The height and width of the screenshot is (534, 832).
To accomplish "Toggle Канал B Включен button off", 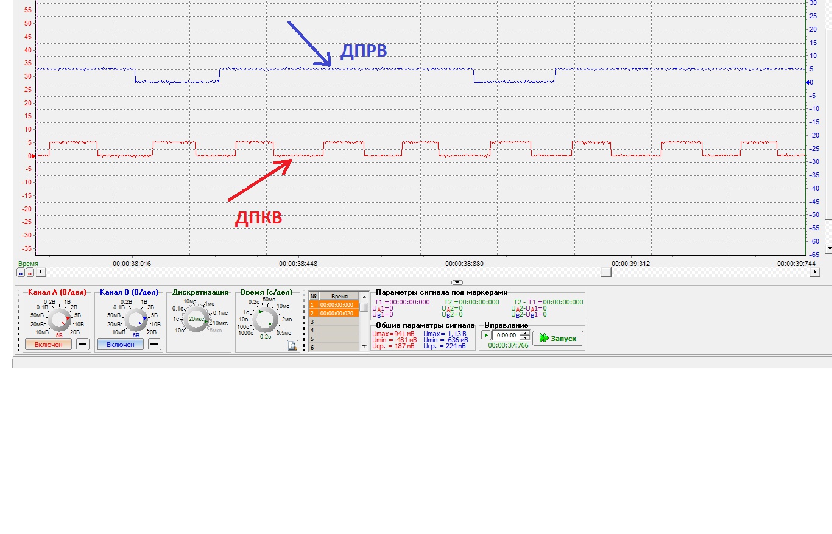I will point(120,345).
